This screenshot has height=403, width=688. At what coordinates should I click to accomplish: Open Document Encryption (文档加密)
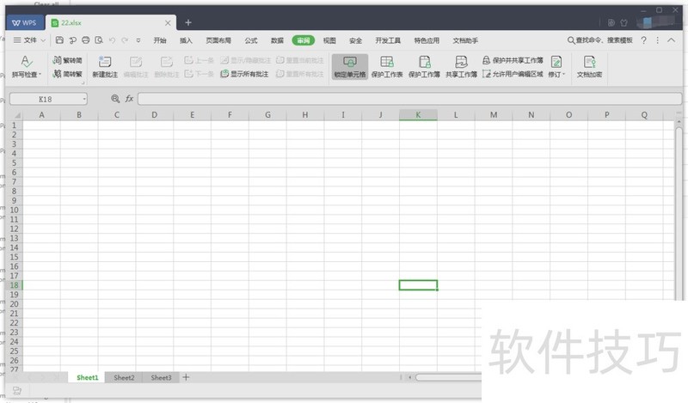click(589, 66)
